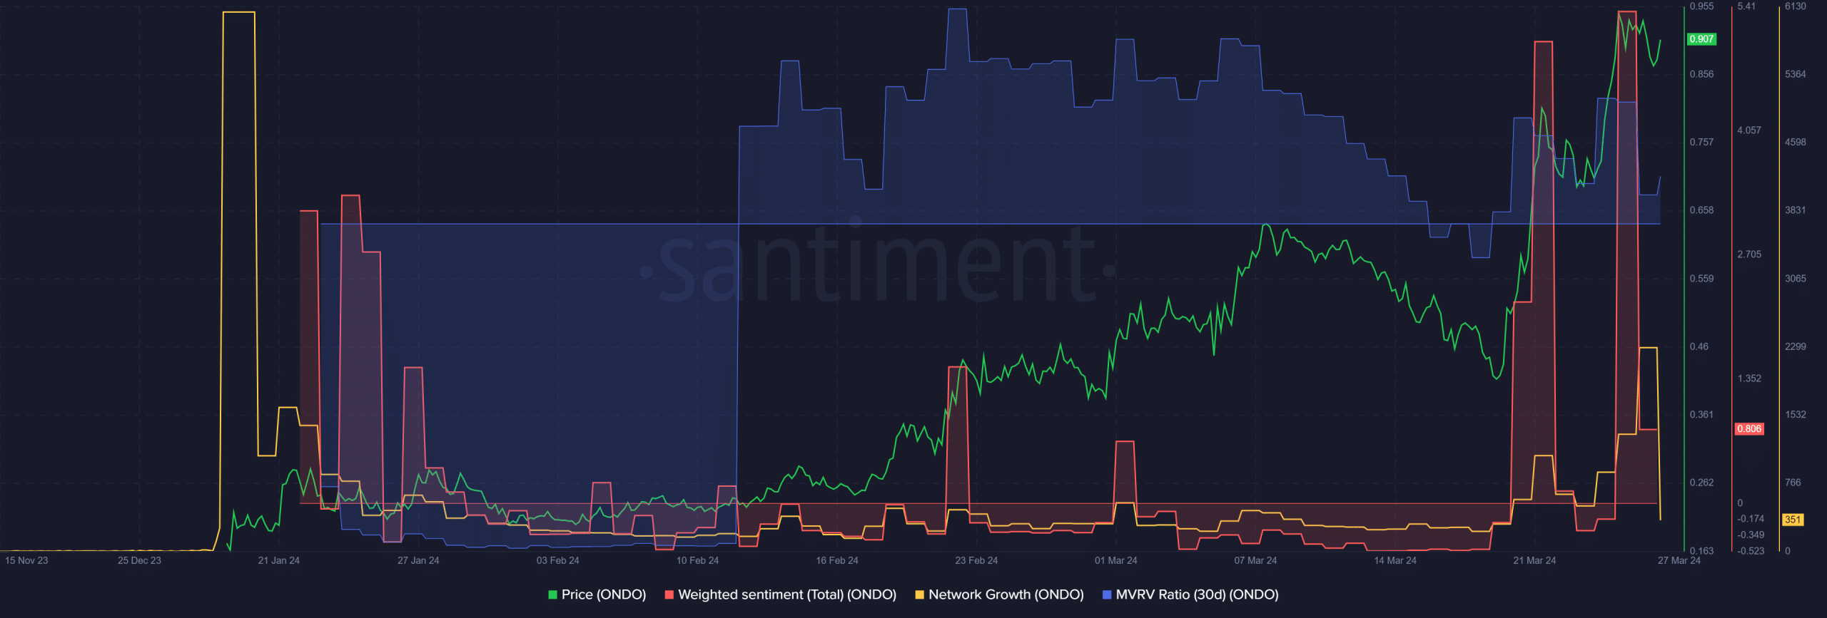Click the -0.349 sentiment axis value

1751,535
